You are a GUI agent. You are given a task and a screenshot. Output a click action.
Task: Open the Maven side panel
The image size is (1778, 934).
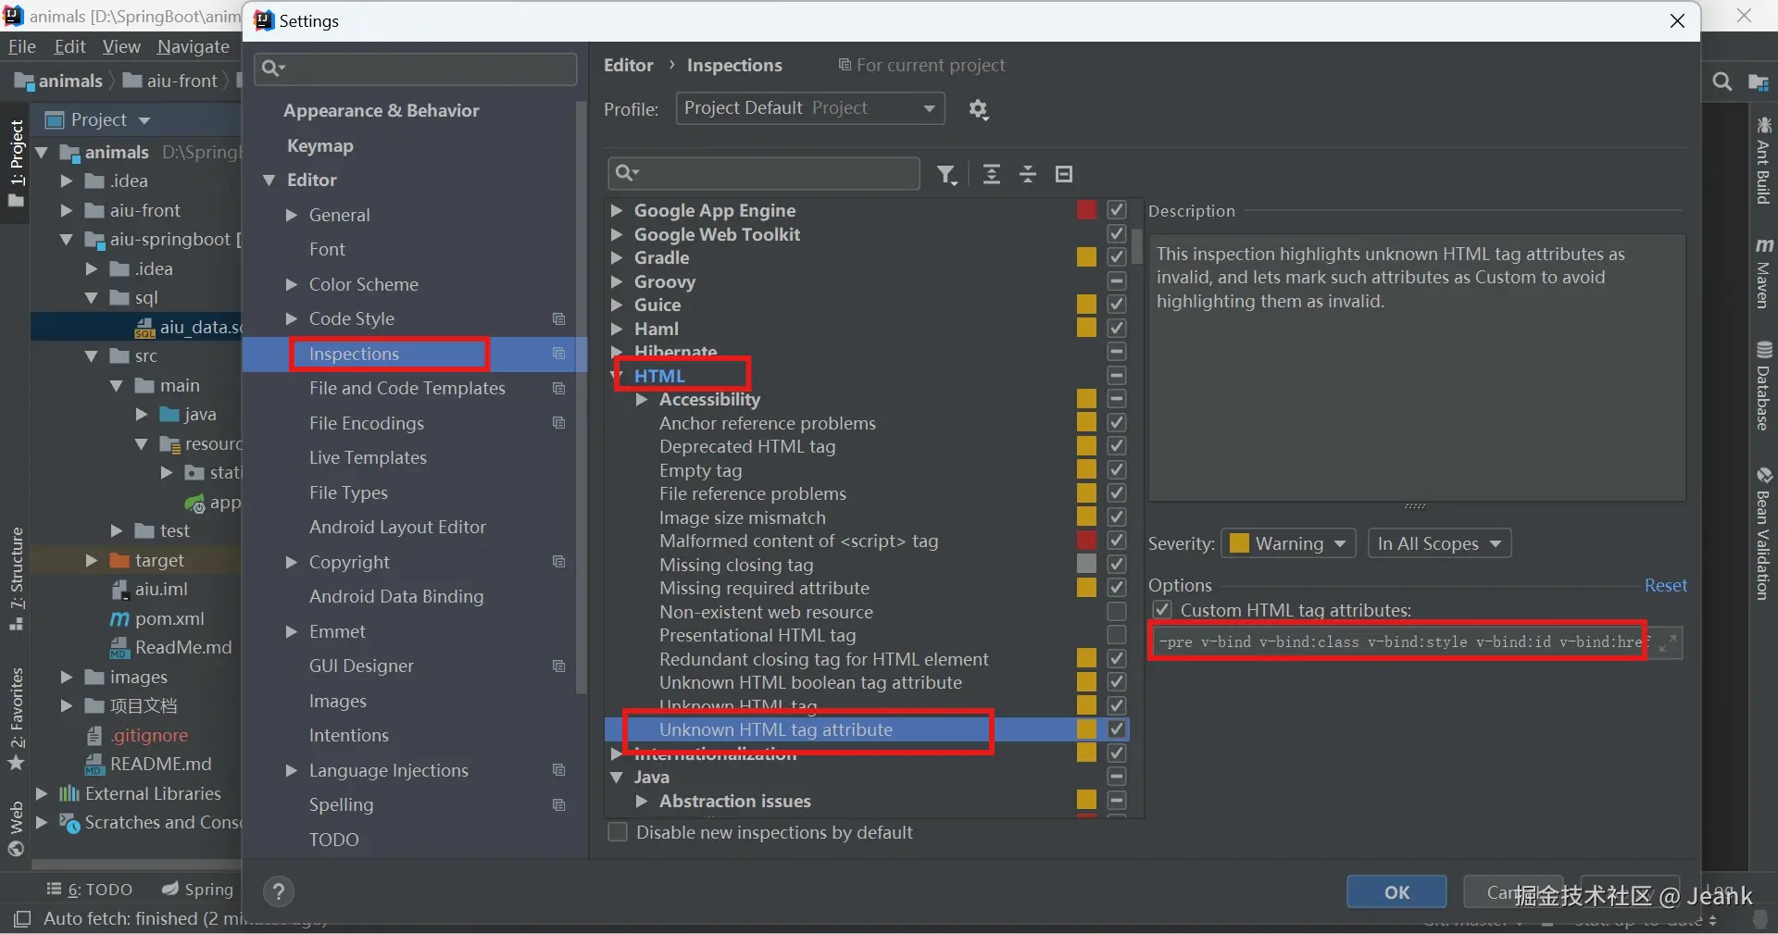pos(1763,272)
